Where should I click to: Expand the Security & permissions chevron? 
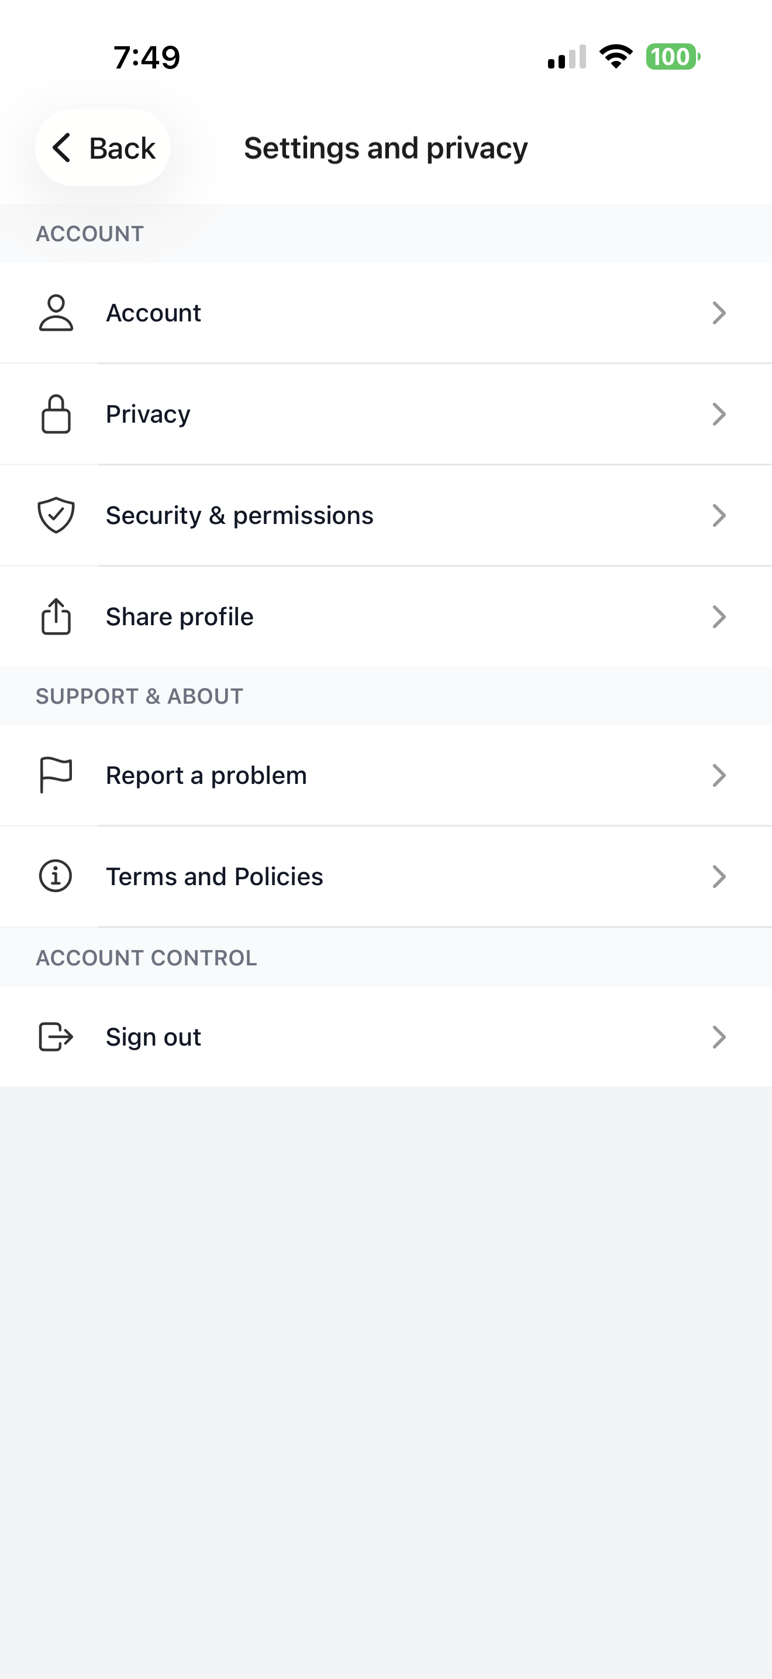click(x=719, y=515)
